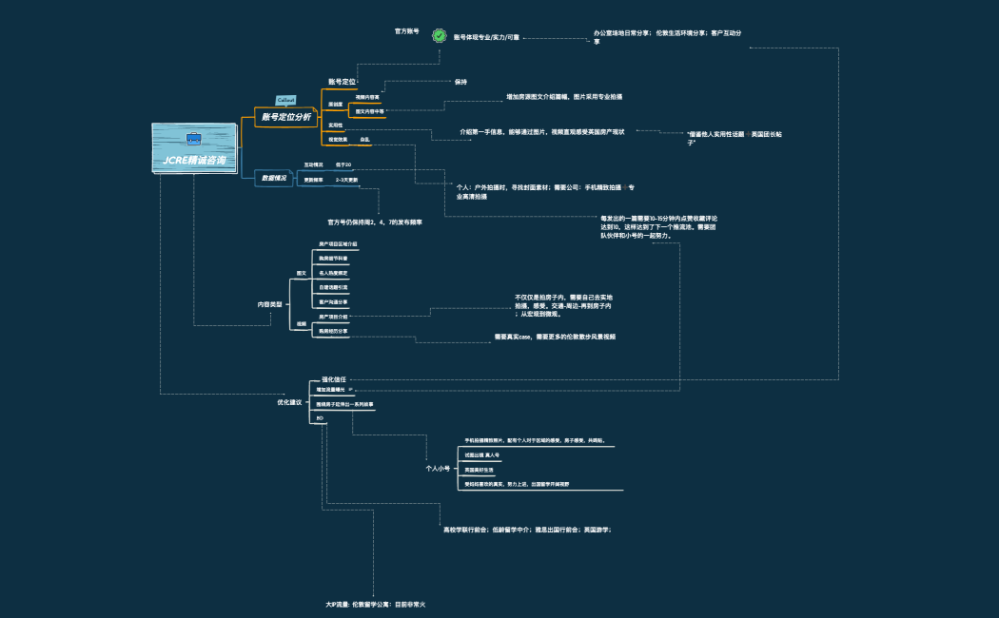Select the 账号定位分析 branch node
This screenshot has width=999, height=618.
point(285,117)
